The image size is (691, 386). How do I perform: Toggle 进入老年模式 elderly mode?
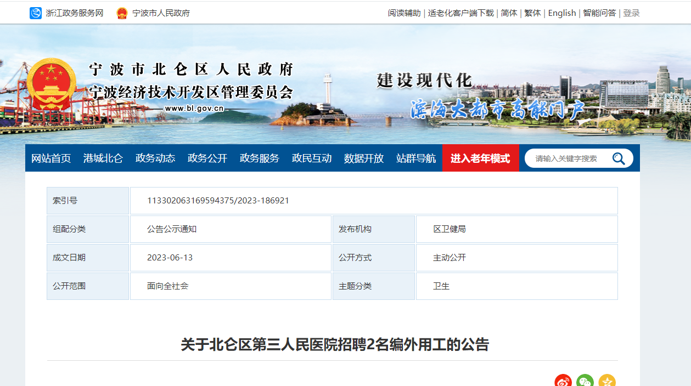pyautogui.click(x=480, y=158)
